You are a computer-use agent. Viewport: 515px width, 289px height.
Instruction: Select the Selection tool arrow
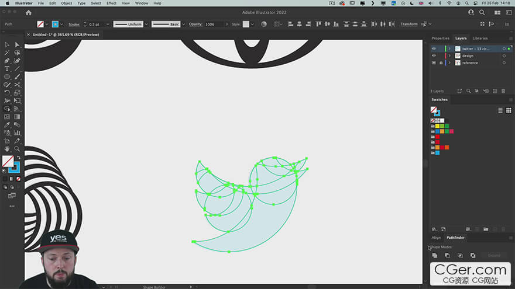pos(7,44)
